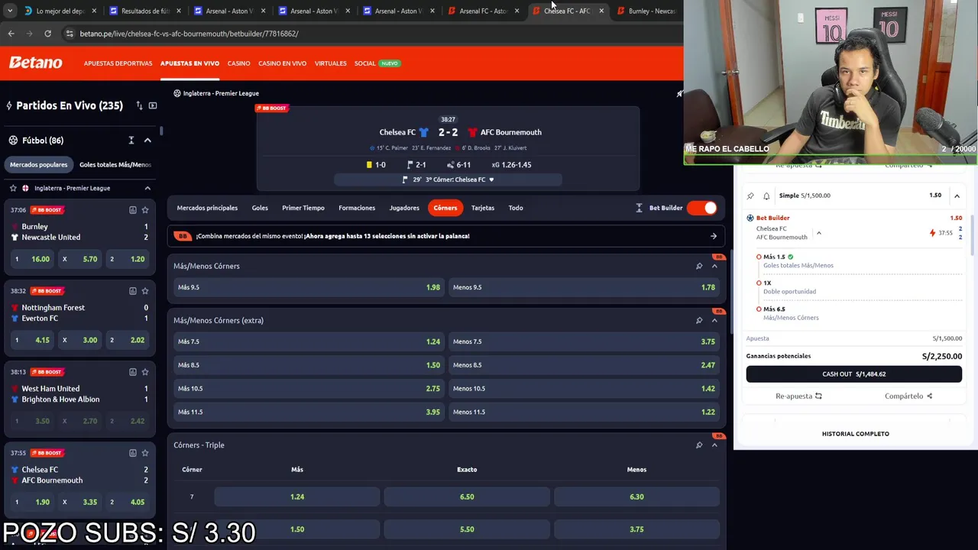This screenshot has width=978, height=550.
Task: Open stats icon for Nottingham Forest match
Action: pos(133,291)
